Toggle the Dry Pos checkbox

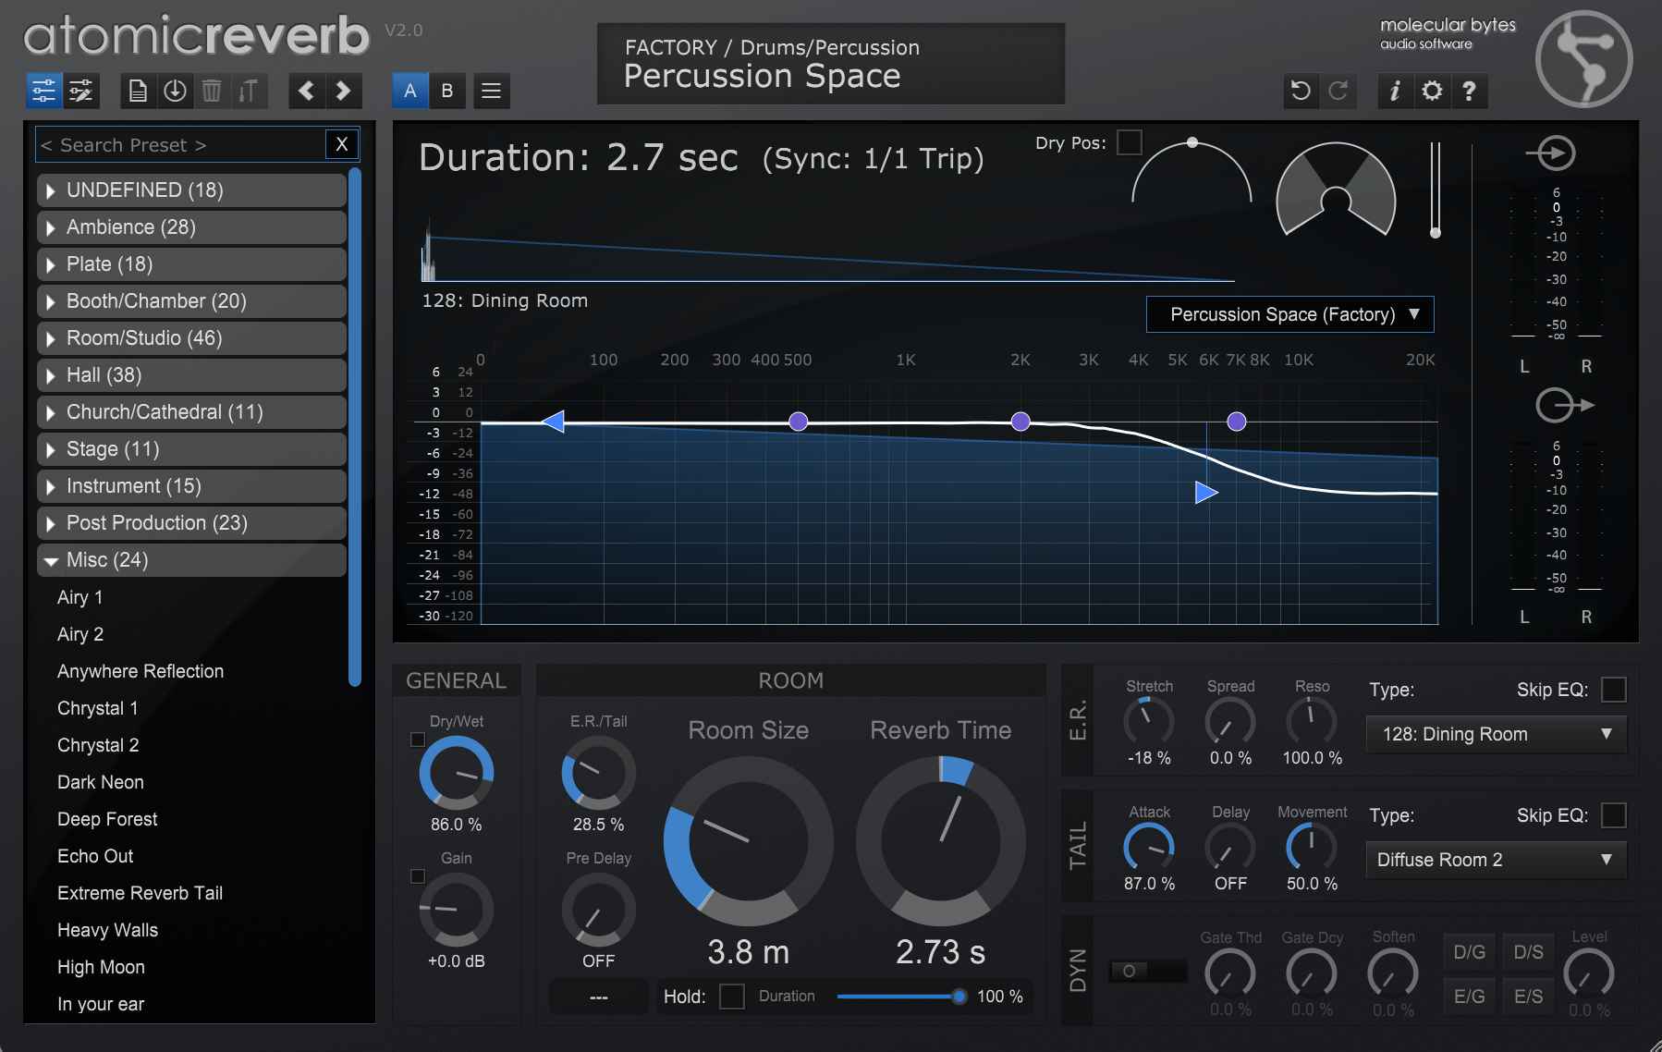point(1130,142)
